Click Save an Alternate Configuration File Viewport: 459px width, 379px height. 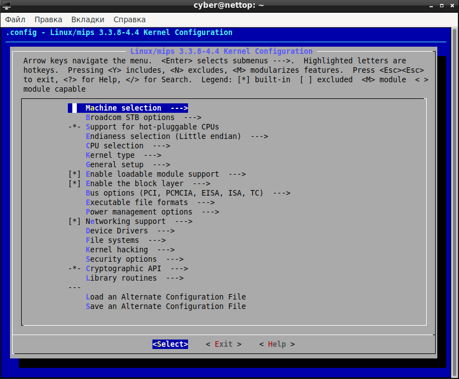pyautogui.click(x=166, y=306)
